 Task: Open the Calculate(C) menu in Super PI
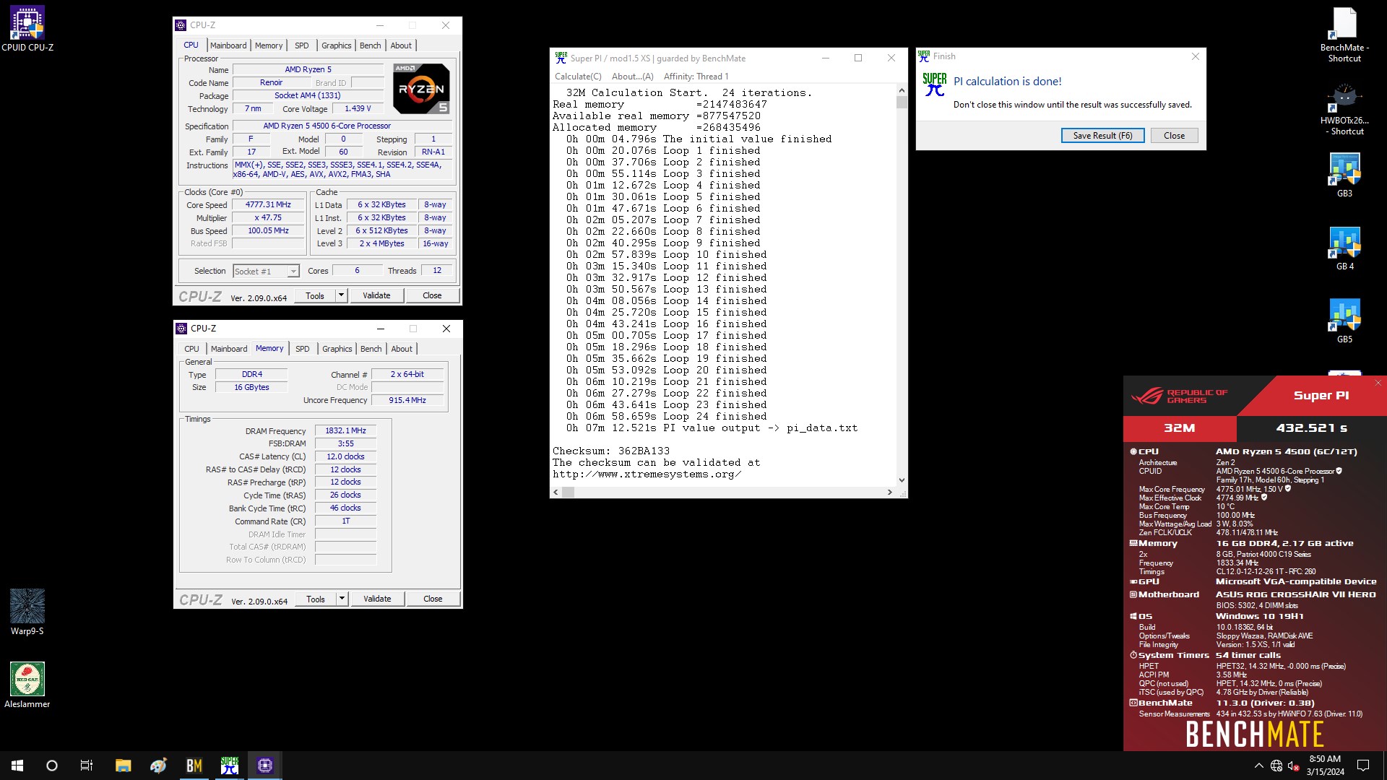point(578,77)
